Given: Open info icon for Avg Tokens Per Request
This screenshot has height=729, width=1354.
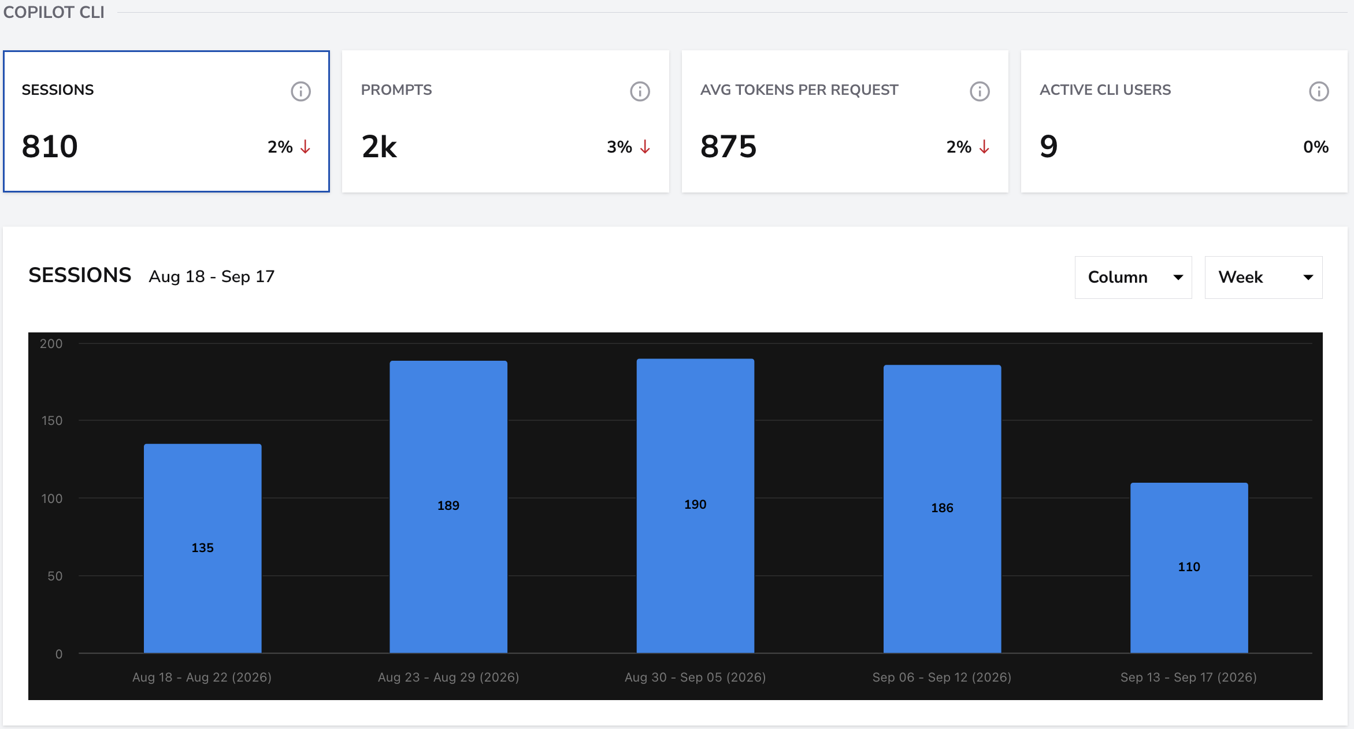Looking at the screenshot, I should point(980,91).
